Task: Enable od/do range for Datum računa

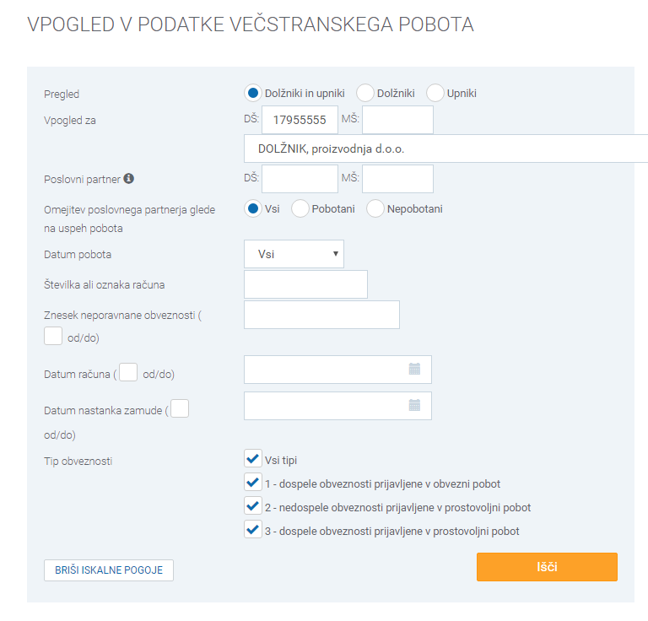Action: (128, 372)
